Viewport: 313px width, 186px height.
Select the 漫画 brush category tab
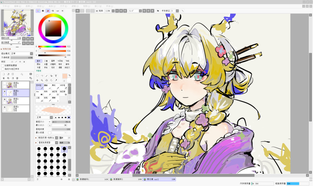pyautogui.click(x=60, y=68)
